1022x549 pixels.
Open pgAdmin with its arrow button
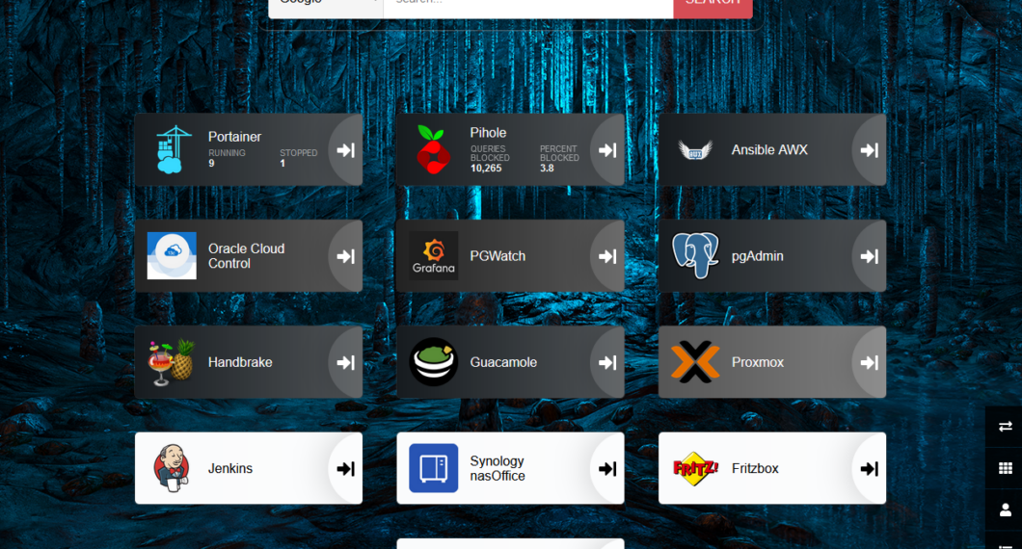click(x=870, y=256)
